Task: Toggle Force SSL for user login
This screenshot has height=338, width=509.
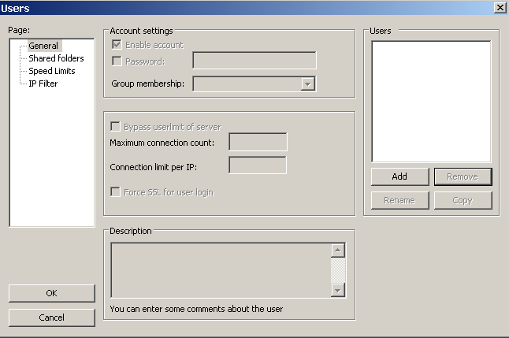Action: [117, 192]
